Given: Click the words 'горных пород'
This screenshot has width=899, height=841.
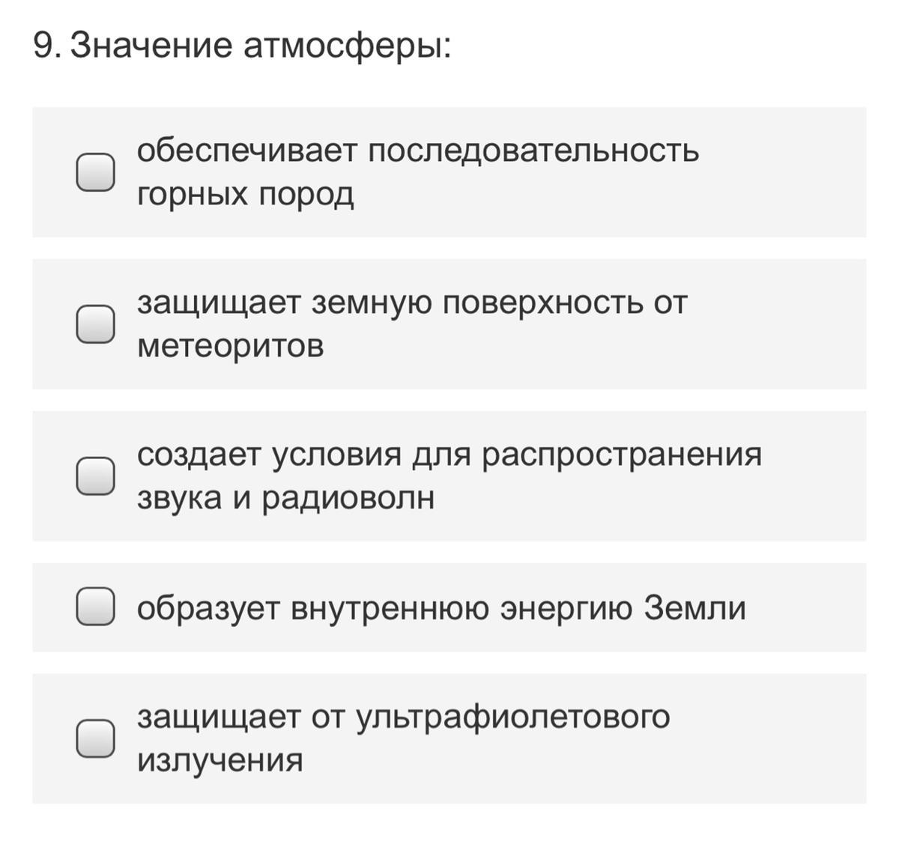Looking at the screenshot, I should point(245,195).
